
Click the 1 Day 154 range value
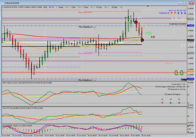(x=79, y=7)
